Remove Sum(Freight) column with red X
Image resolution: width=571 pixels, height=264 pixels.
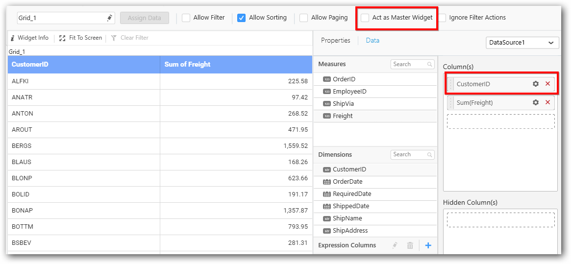tap(547, 102)
